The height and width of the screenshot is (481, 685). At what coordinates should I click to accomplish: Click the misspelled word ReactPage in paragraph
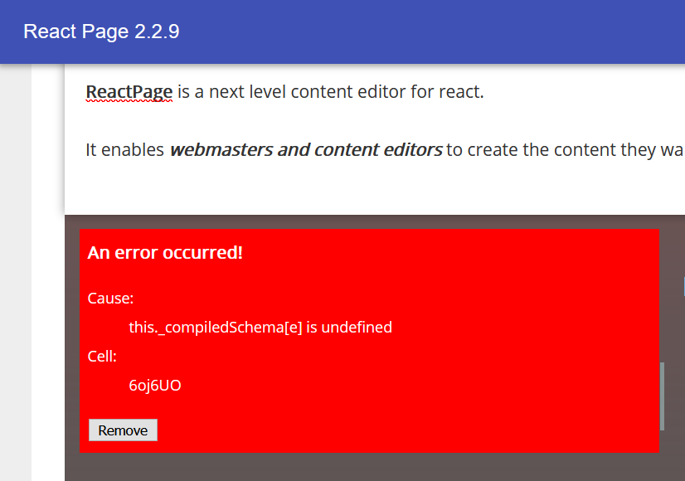(x=129, y=92)
